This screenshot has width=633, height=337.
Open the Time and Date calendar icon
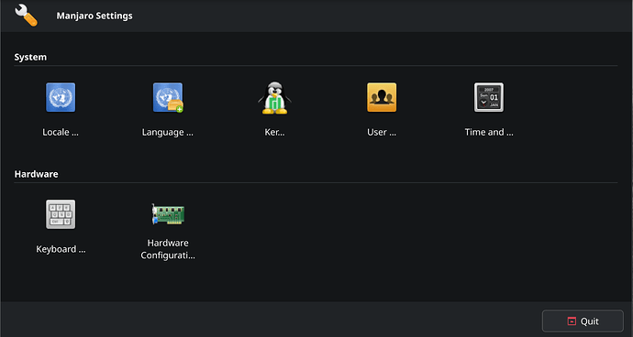click(489, 98)
